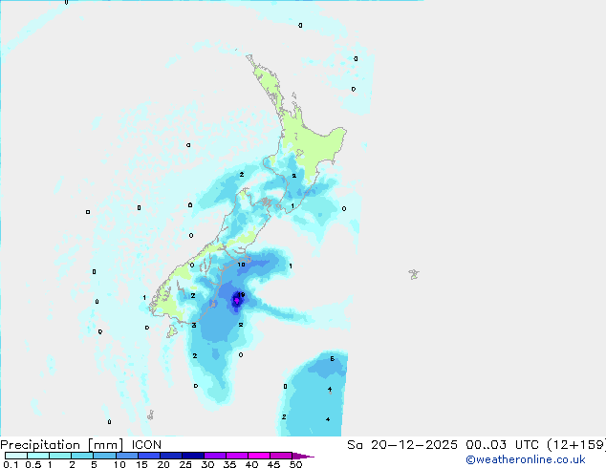Viewport: 606px width, 468px height.
Task: Click the 0.1–0.5 mm legend color box
Action: click(16, 456)
